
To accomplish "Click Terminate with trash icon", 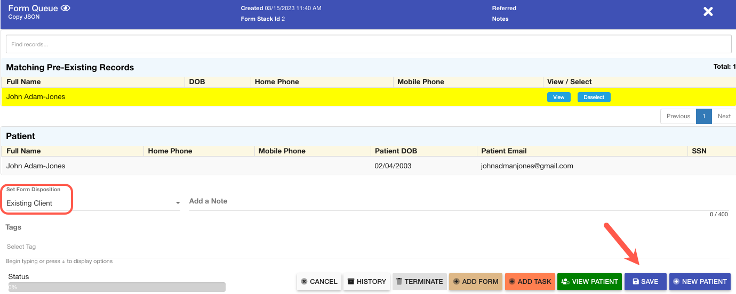I will point(419,282).
